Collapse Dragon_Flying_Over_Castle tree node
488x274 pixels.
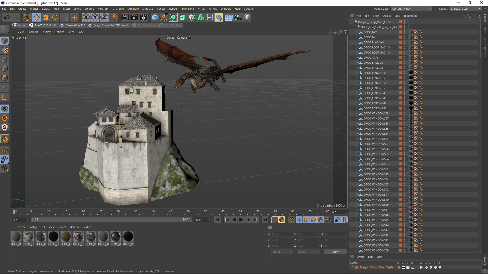pos(351,22)
